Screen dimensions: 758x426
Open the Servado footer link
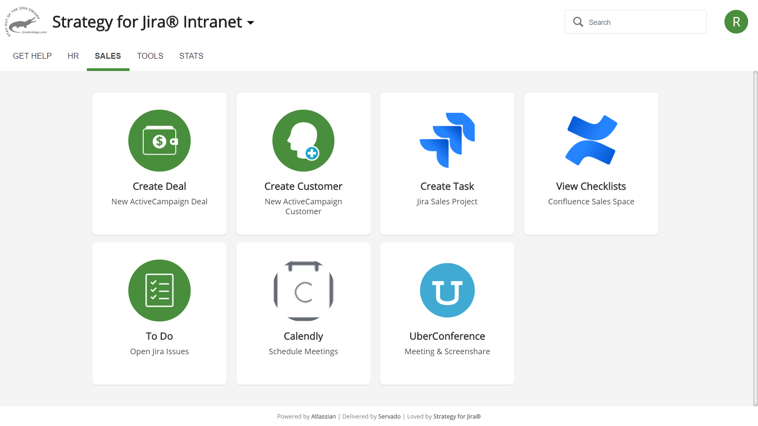(389, 417)
